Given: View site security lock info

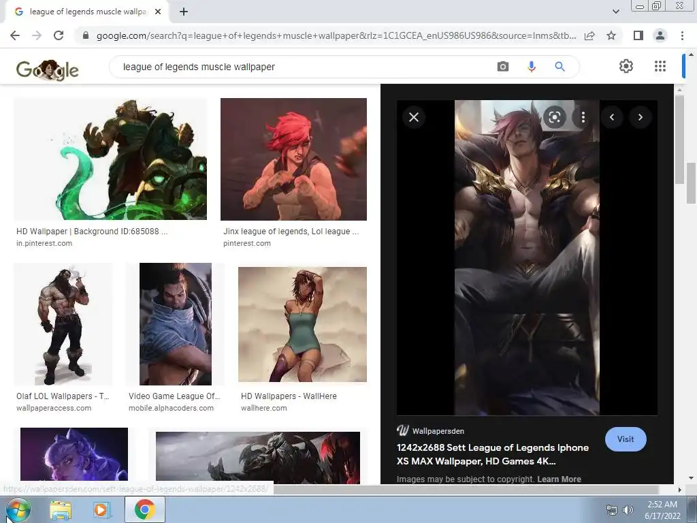Looking at the screenshot, I should 86,35.
